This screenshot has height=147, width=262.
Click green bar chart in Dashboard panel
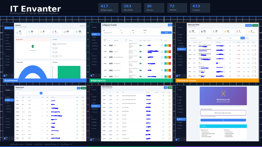[x=69, y=72]
